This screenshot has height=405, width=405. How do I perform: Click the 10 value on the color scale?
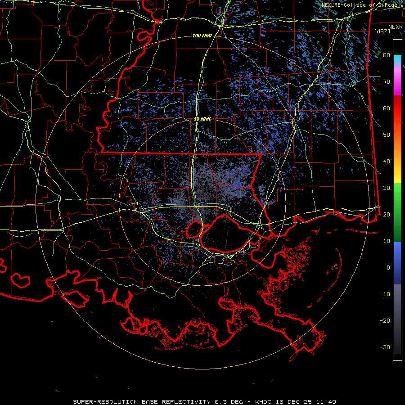pos(387,241)
